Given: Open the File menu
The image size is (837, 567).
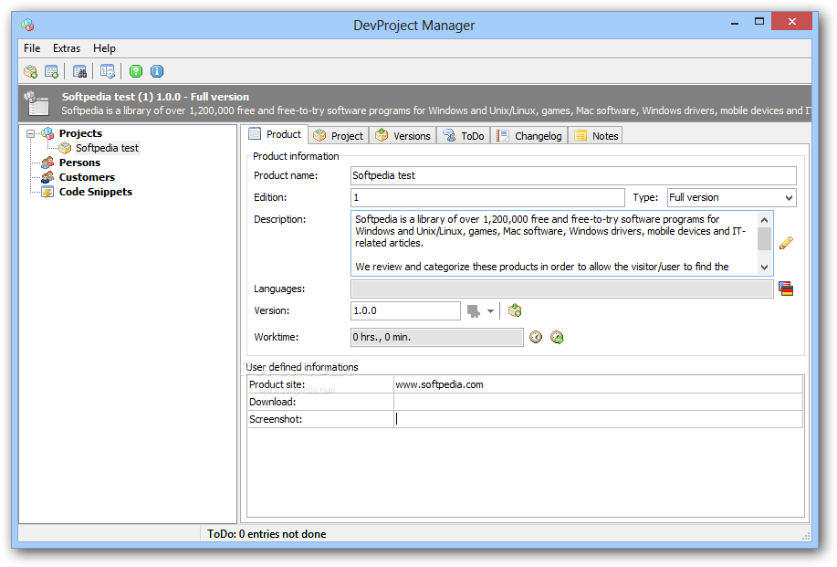Looking at the screenshot, I should pyautogui.click(x=32, y=48).
